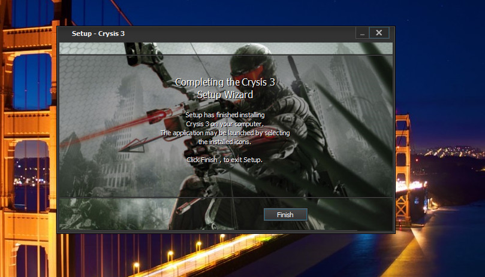Click the 'Setup has finished installing' text
This screenshot has width=485, height=277.
pos(225,115)
